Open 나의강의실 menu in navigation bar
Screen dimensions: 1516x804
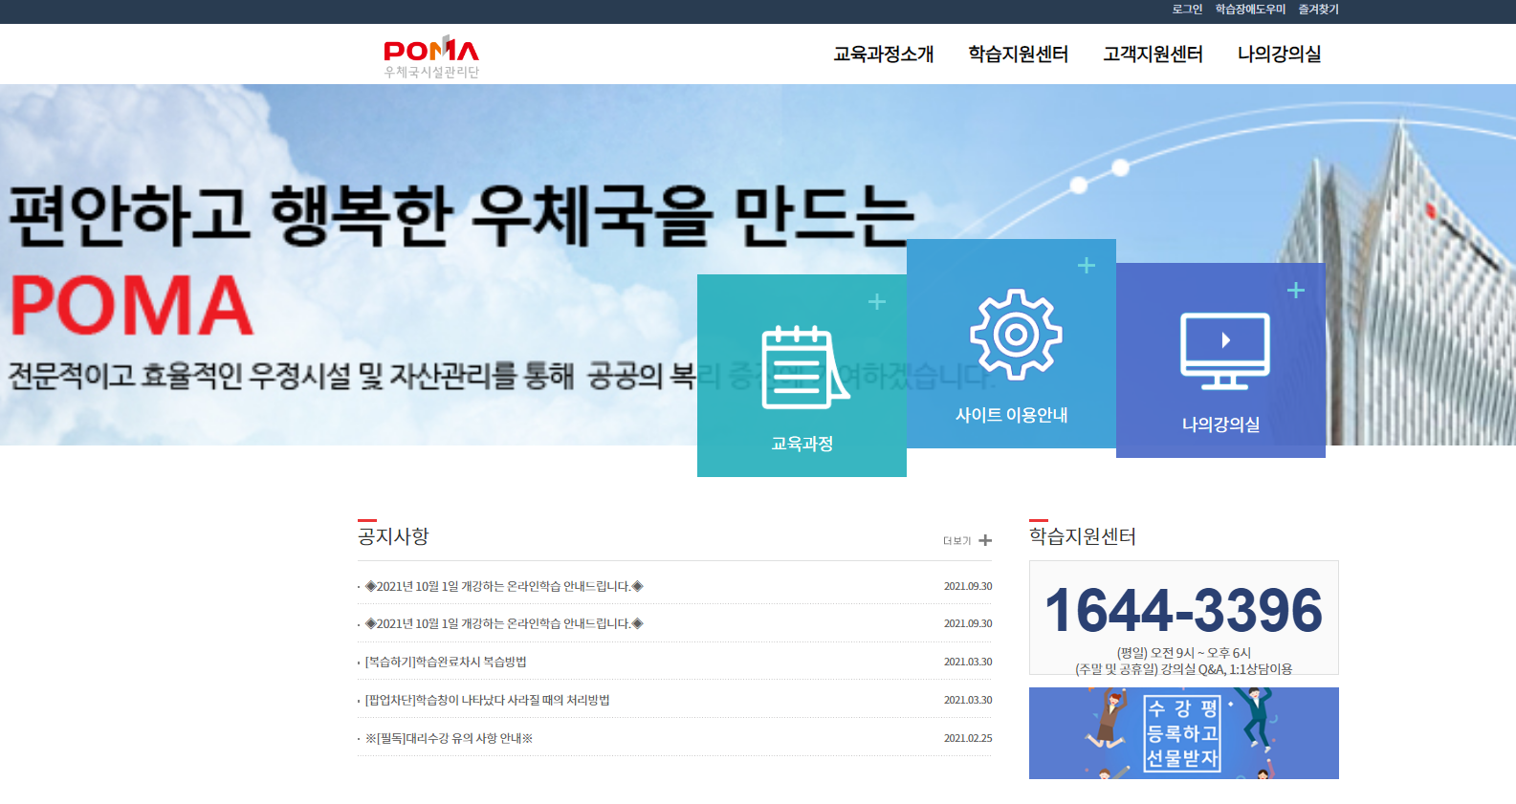click(x=1279, y=54)
